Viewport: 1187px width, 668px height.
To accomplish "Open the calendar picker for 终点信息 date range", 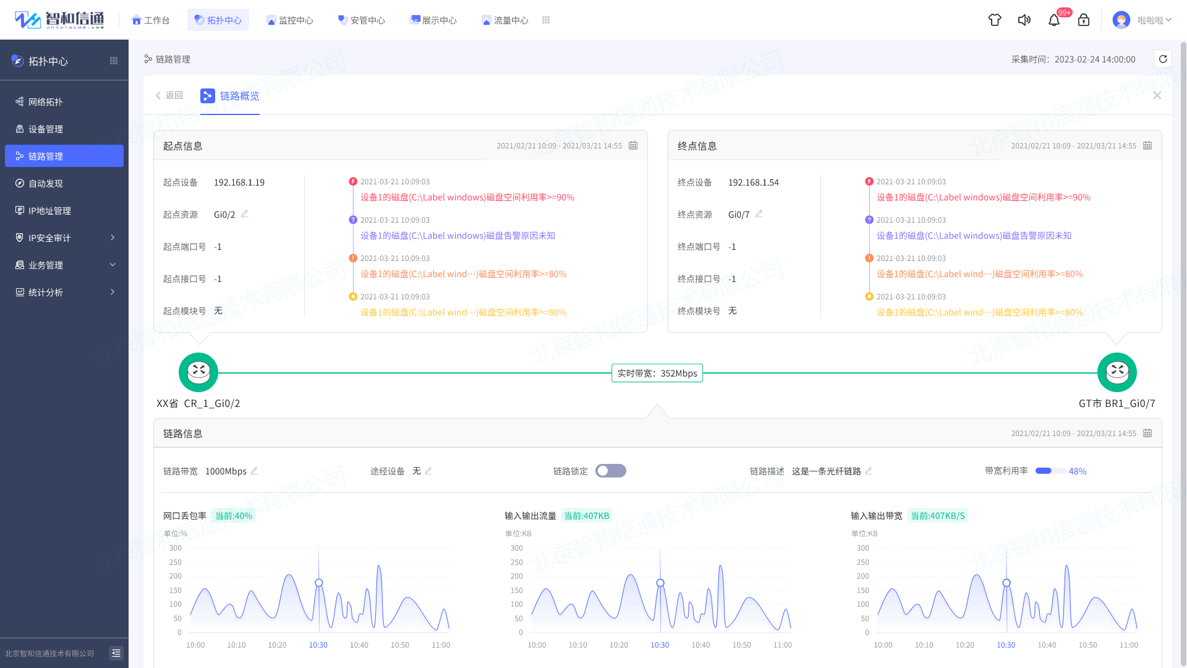I will click(1147, 145).
